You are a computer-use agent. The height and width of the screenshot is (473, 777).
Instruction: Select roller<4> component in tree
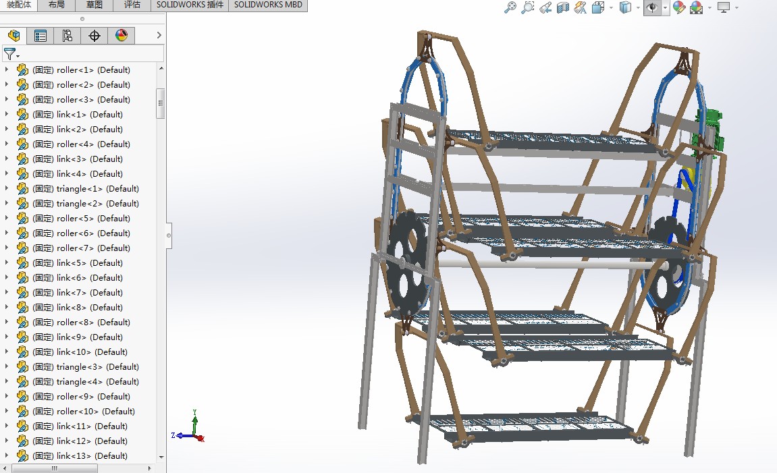pyautogui.click(x=81, y=144)
